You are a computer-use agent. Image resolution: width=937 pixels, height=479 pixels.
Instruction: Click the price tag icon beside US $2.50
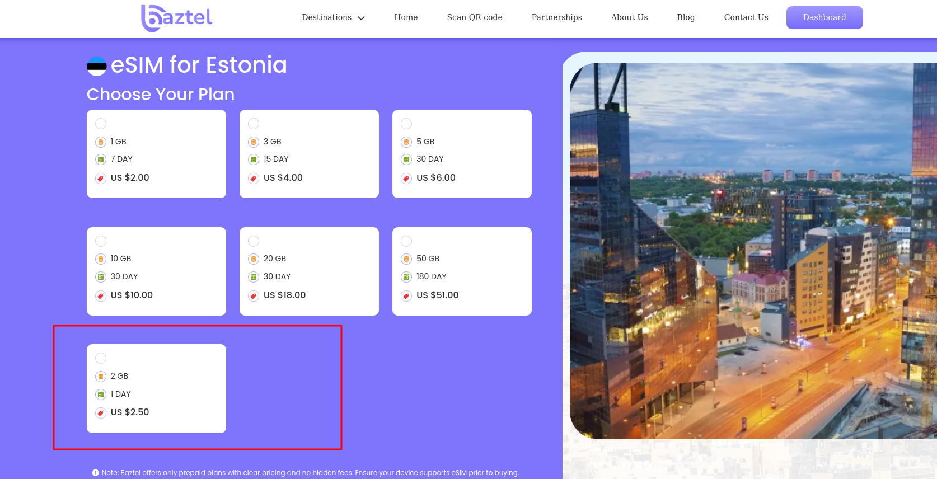pyautogui.click(x=101, y=413)
